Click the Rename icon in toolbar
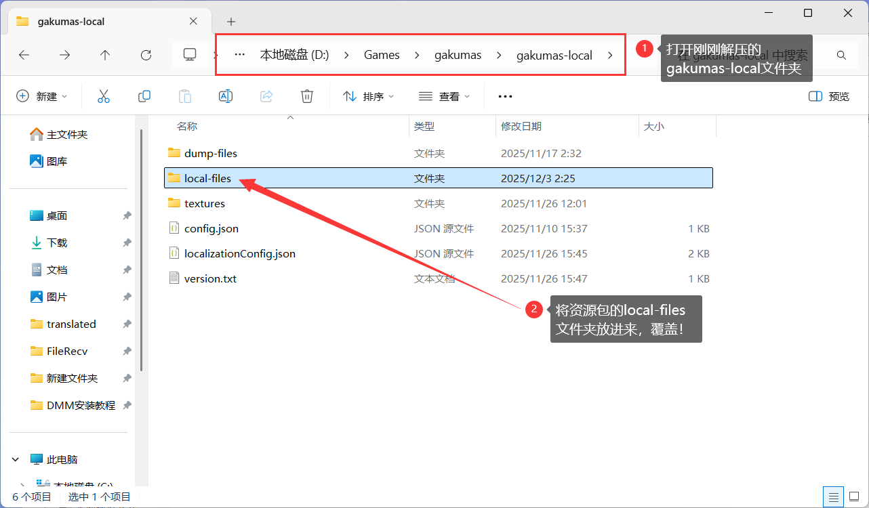 [226, 97]
